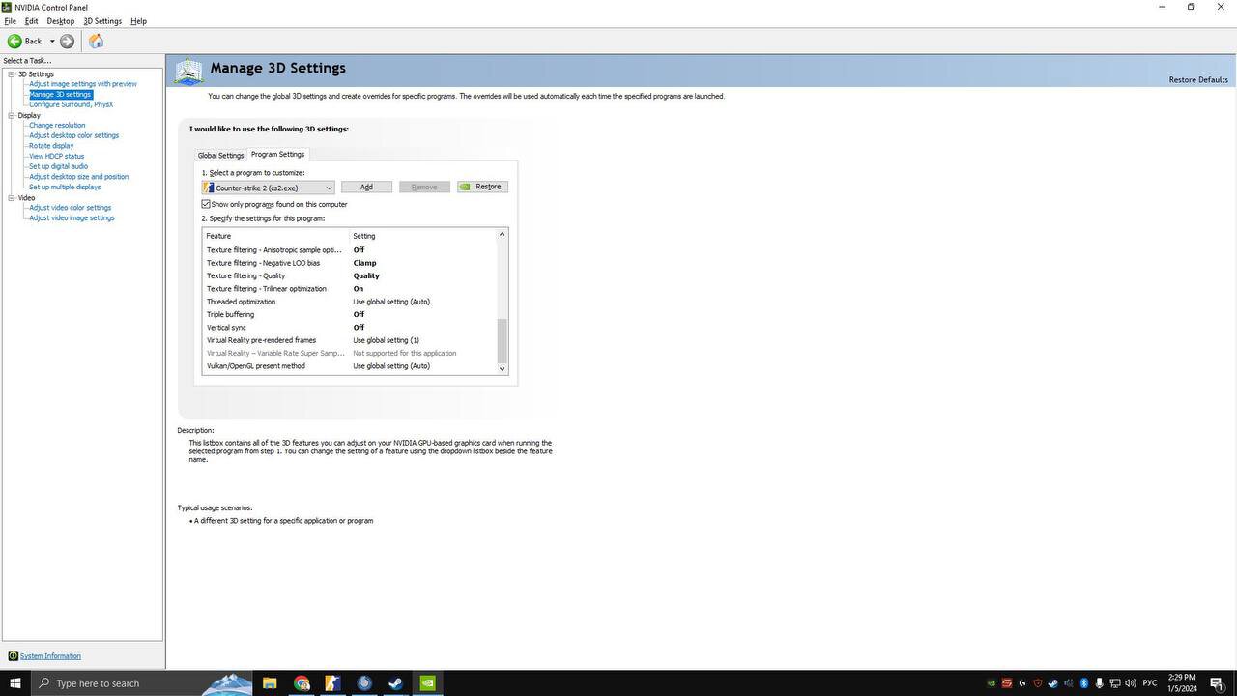
Task: Click the Restore Defaults link
Action: [x=1198, y=79]
